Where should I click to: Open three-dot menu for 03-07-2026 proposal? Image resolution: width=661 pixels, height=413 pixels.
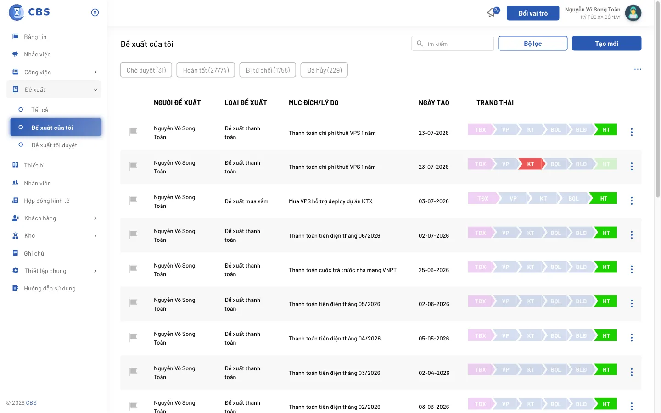pos(632,201)
